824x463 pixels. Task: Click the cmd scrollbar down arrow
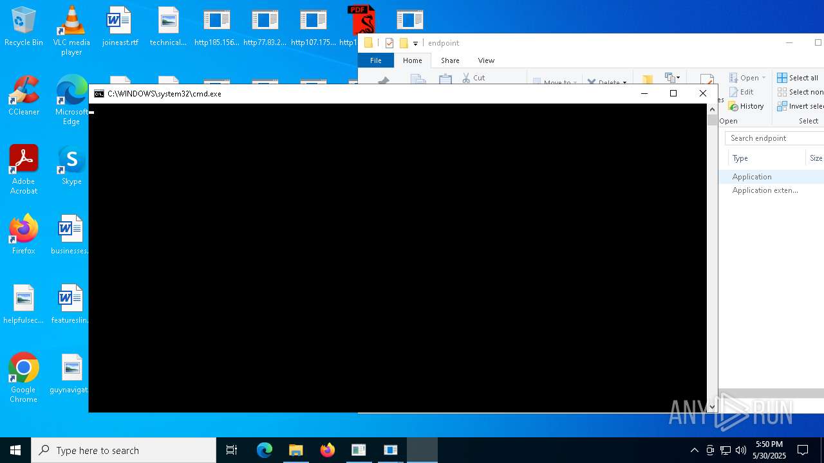pos(712,406)
